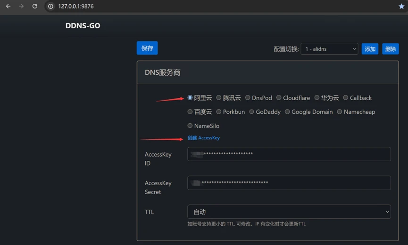
Task: Click the 配置切换 label
Action: [x=286, y=49]
